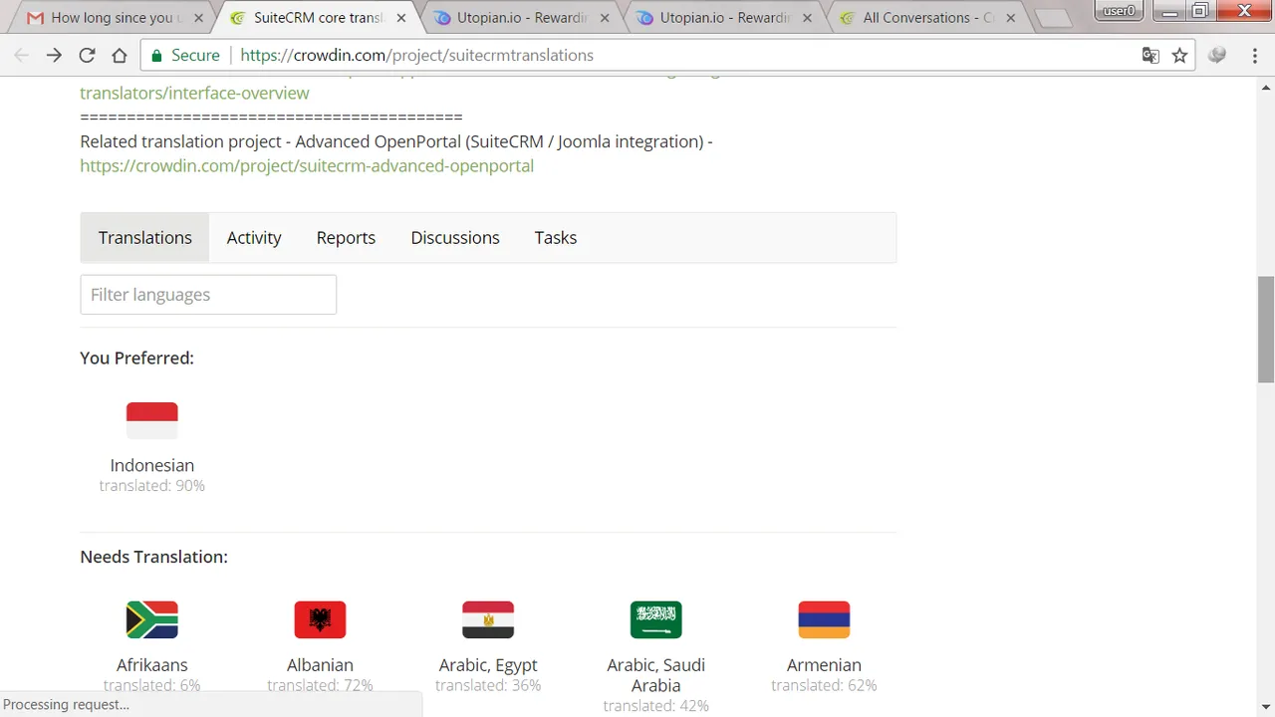The width and height of the screenshot is (1275, 717).
Task: Click the 'You Preferred:' heading
Action: point(137,358)
